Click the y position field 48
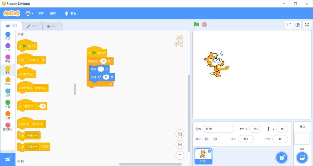313x166 pixels. tap(282, 129)
